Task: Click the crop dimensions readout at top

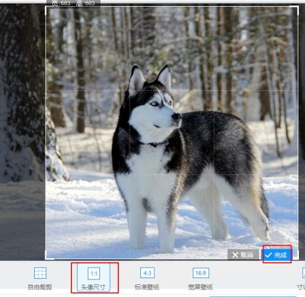Action: (73, 3)
